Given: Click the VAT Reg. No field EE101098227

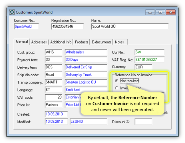Looking at the screenshot, I should tap(150, 59).
